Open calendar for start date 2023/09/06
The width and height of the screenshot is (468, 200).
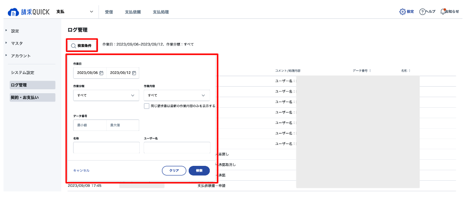pyautogui.click(x=101, y=73)
